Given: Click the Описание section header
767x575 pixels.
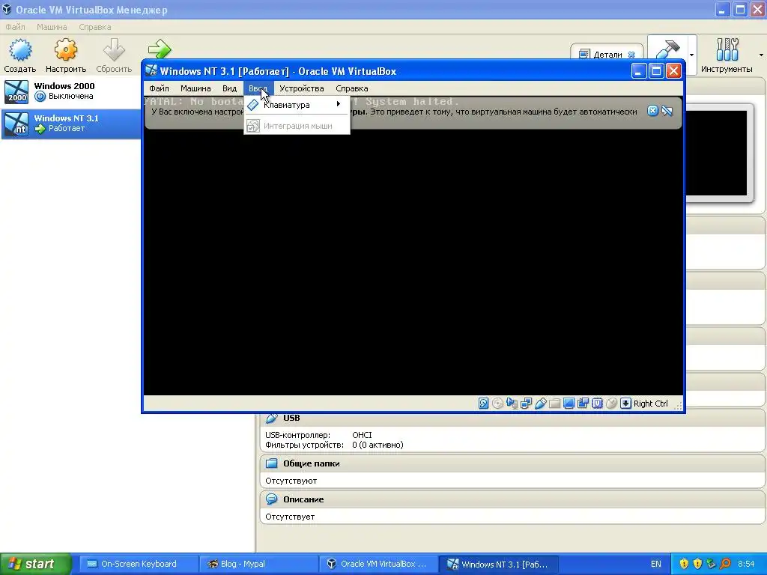Looking at the screenshot, I should [512, 499].
